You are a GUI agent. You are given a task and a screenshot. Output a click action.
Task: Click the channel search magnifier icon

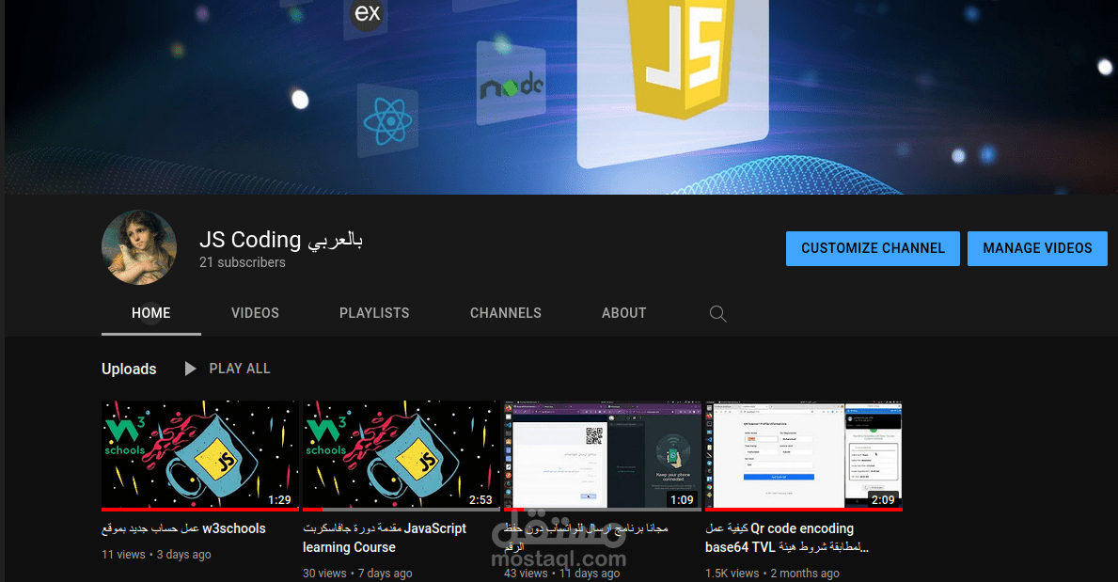(718, 314)
